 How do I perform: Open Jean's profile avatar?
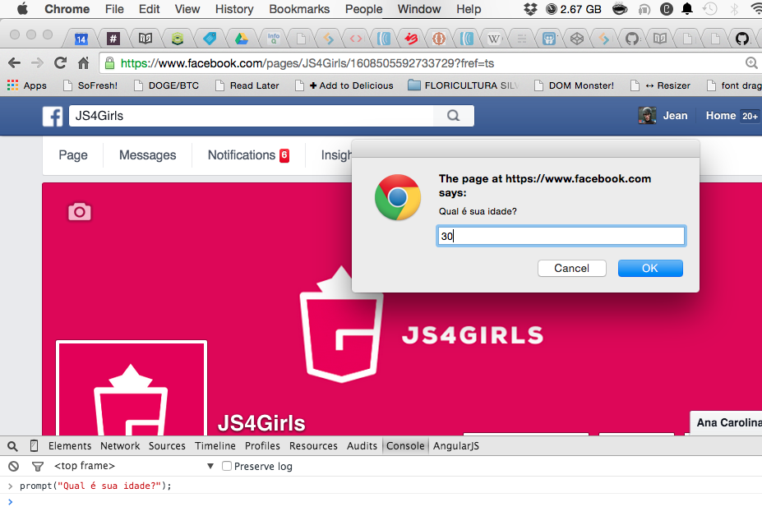point(647,116)
